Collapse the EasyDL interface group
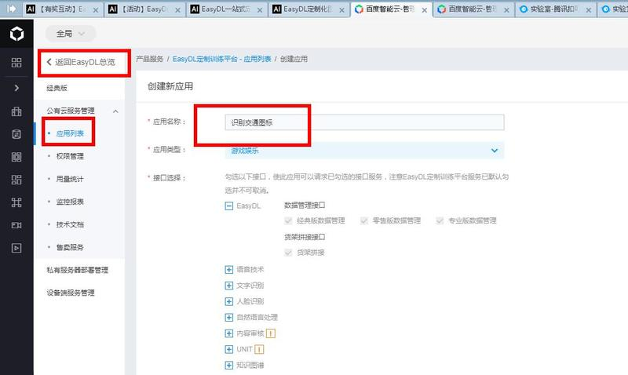The height and width of the screenshot is (375, 628). click(x=228, y=206)
